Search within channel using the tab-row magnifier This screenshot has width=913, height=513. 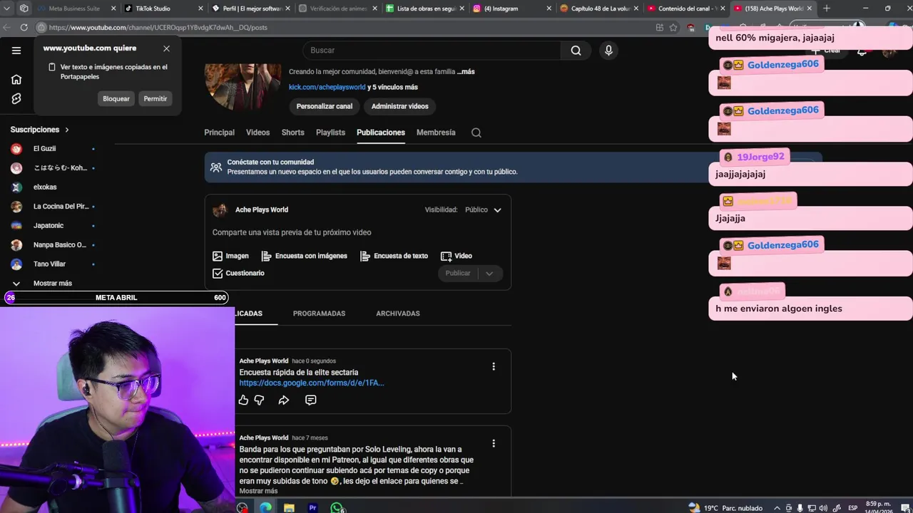pyautogui.click(x=476, y=133)
